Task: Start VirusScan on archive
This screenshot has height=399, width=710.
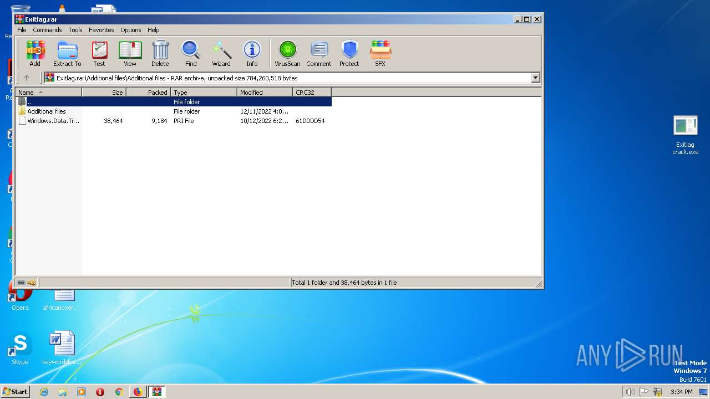Action: (287, 54)
